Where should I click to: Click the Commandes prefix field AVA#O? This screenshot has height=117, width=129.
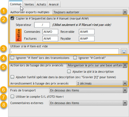pyautogui.click(x=50, y=32)
